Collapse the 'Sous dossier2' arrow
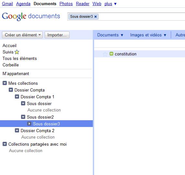The image size is (185, 175). coord(23,117)
